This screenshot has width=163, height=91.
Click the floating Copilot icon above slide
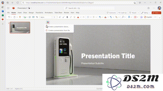pos(48,22)
